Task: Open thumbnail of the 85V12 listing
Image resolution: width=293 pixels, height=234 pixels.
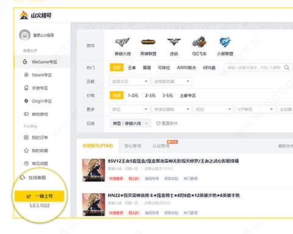Action: click(x=93, y=170)
